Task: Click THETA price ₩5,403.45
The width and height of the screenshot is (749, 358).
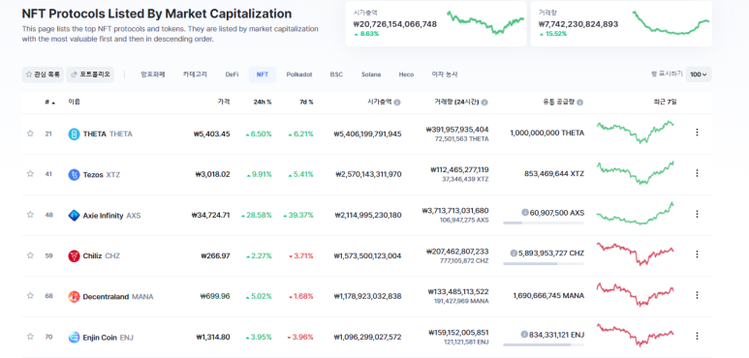Action: pos(211,134)
